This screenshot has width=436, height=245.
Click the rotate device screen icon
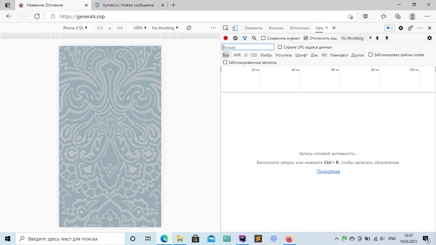189,28
